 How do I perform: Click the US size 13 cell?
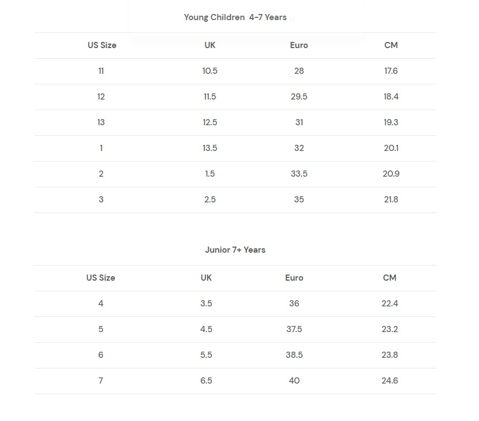(x=101, y=122)
